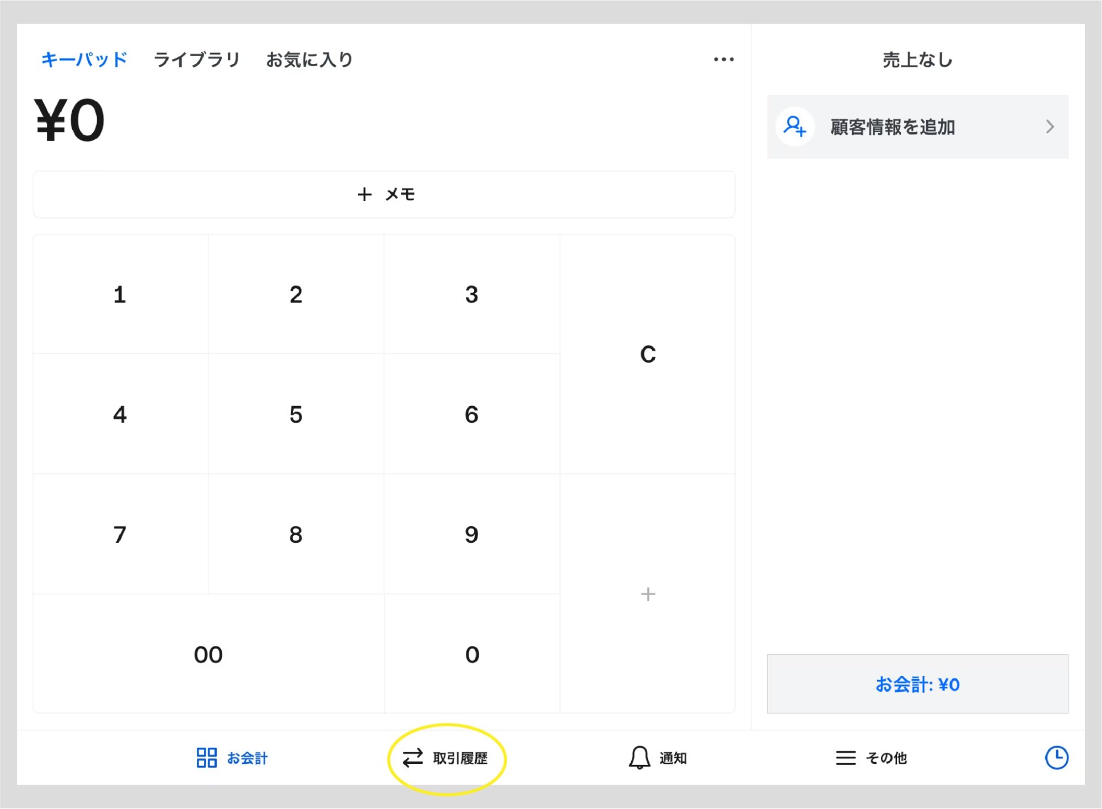
Task: Switch to the お気に入り tab
Action: pyautogui.click(x=310, y=60)
